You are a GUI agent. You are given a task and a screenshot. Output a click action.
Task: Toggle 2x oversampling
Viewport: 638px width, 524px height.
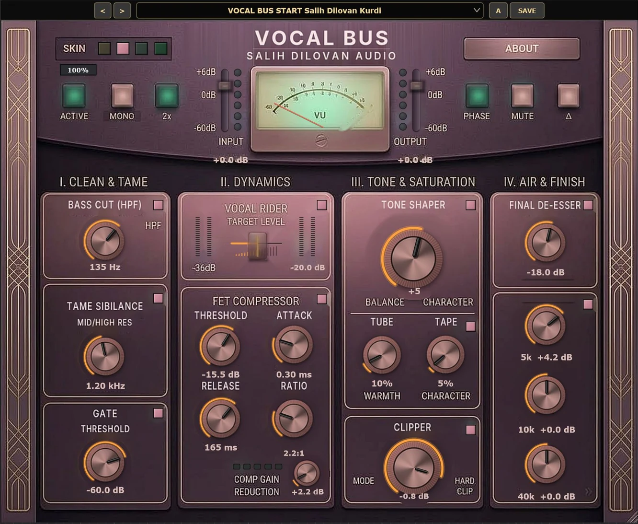tap(167, 96)
